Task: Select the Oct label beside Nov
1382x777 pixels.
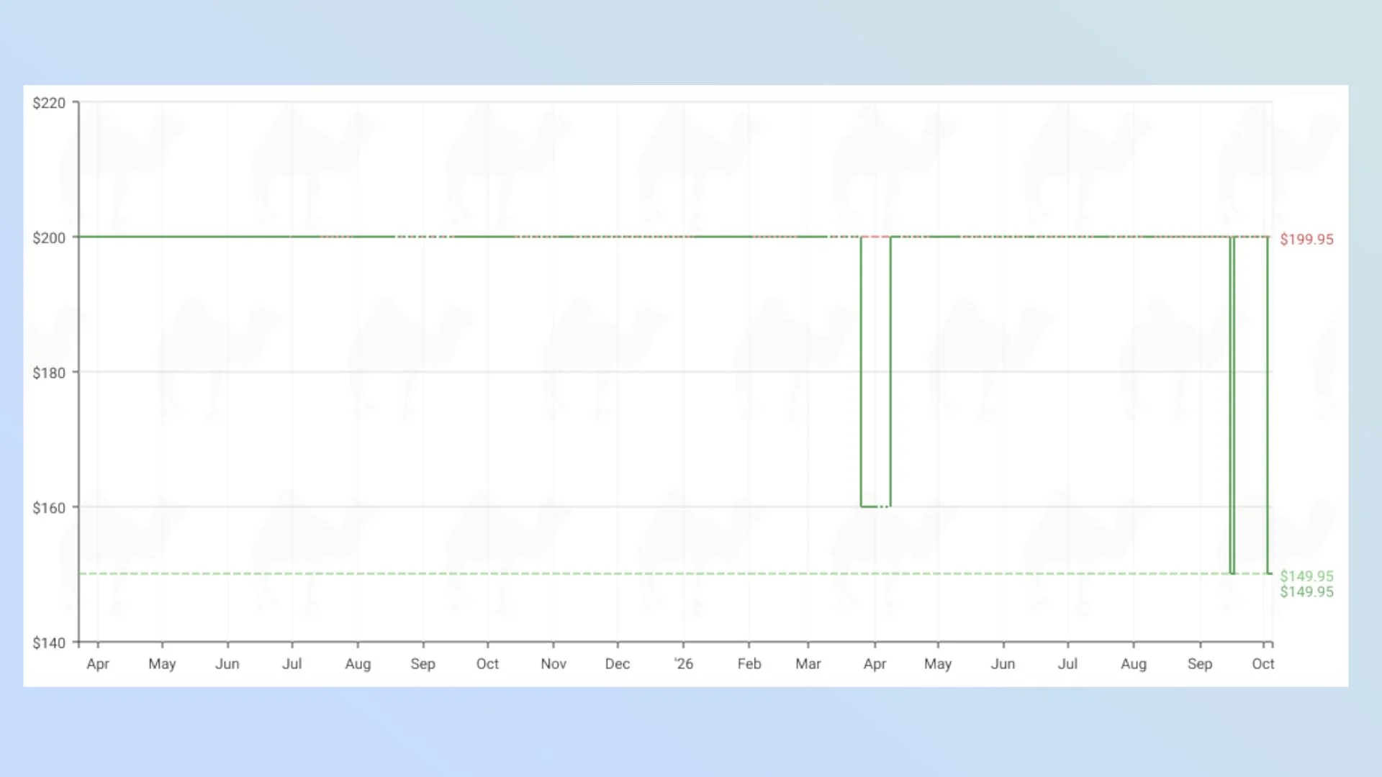Action: click(x=487, y=664)
